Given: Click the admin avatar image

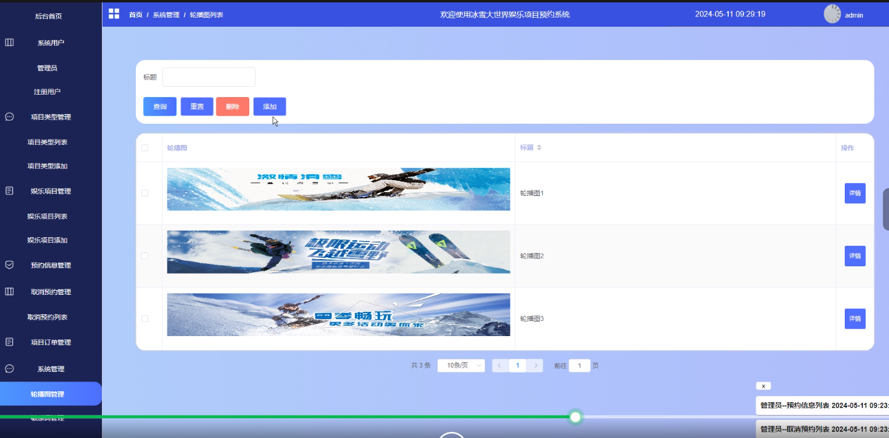Looking at the screenshot, I should tap(832, 14).
